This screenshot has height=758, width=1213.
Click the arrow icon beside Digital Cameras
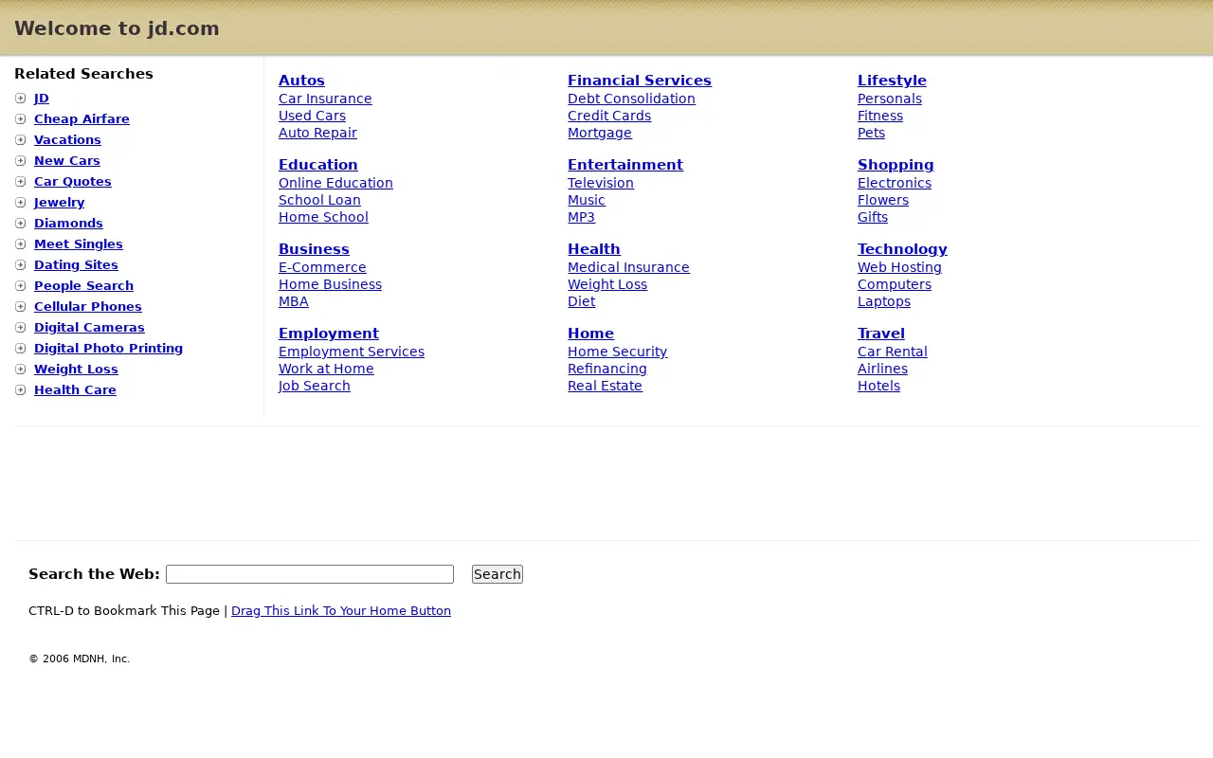tap(21, 328)
